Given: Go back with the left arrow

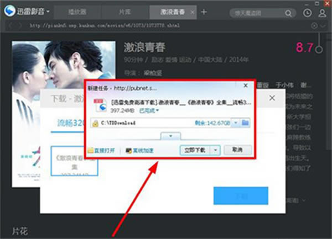Looking at the screenshot, I should point(11,25).
